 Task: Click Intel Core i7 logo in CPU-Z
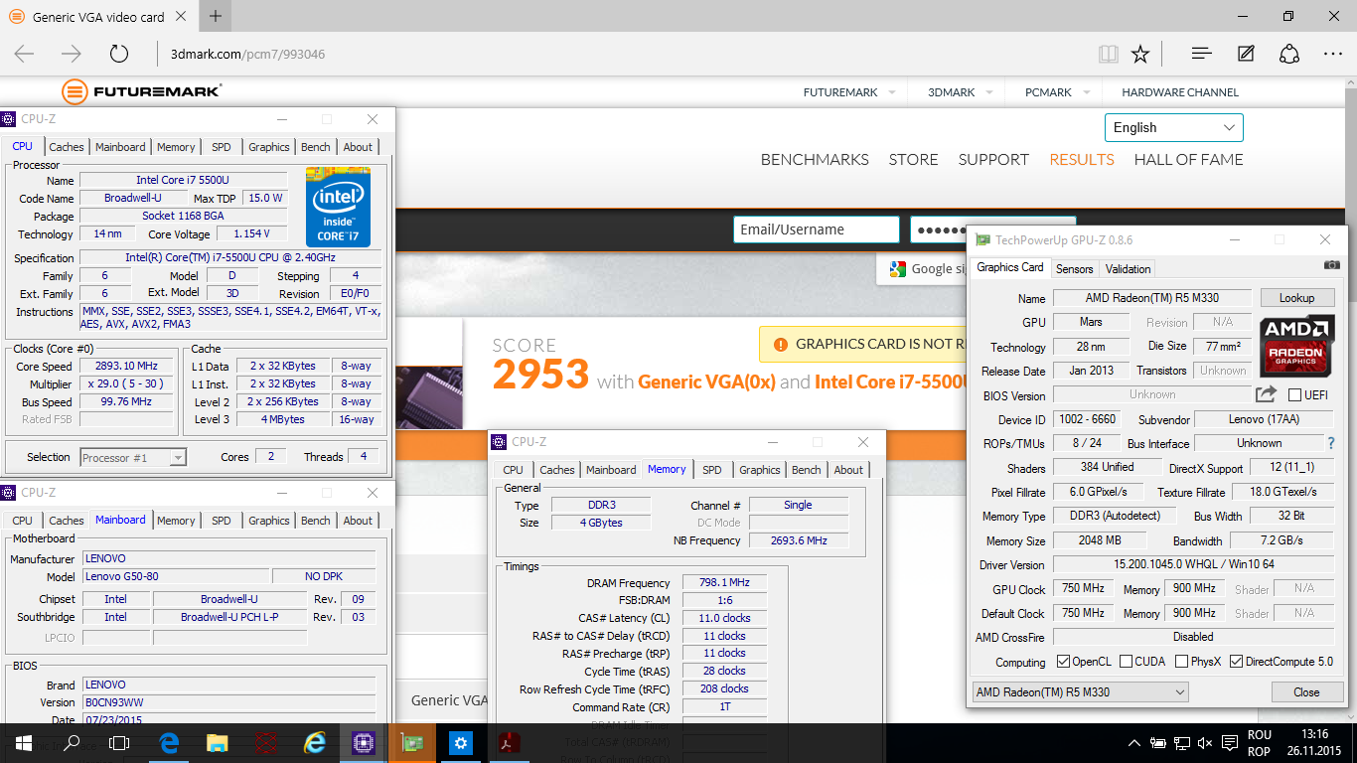[x=338, y=207]
